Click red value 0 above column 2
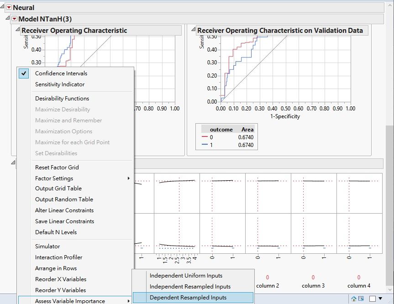The width and height of the screenshot is (394, 304). point(268,278)
